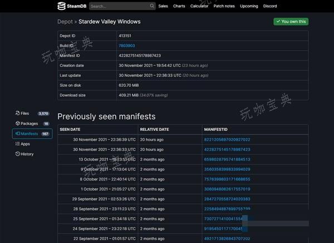The height and width of the screenshot is (243, 334).
Task: Follow the Depot breadcrumb link
Action: point(65,22)
